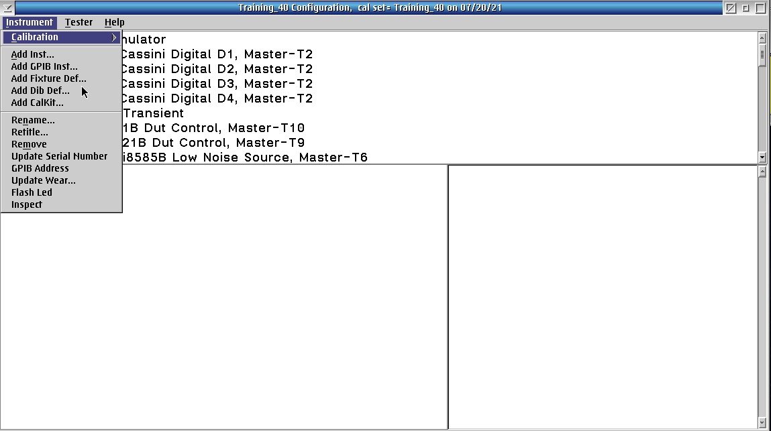Screen dimensions: 771x431
Task: Choose Remove from the Instrument menu
Action: pos(29,144)
